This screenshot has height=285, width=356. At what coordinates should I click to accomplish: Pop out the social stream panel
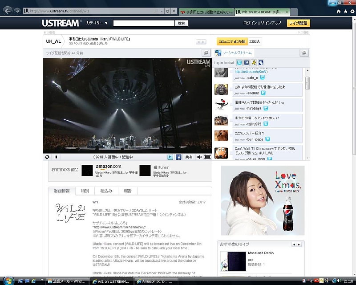pyautogui.click(x=304, y=53)
